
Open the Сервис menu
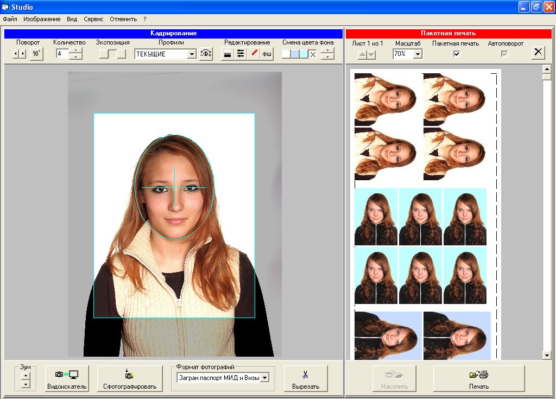[x=92, y=18]
